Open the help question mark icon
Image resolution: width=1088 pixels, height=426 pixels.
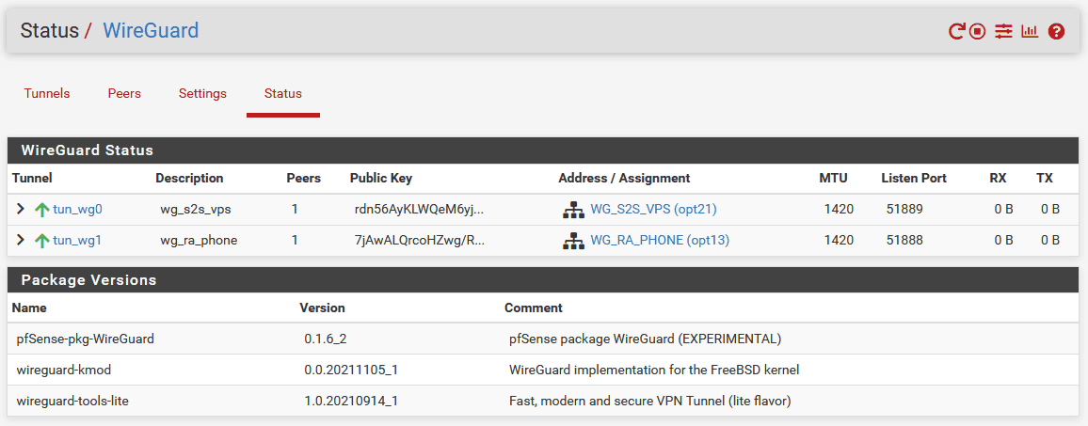pyautogui.click(x=1056, y=31)
